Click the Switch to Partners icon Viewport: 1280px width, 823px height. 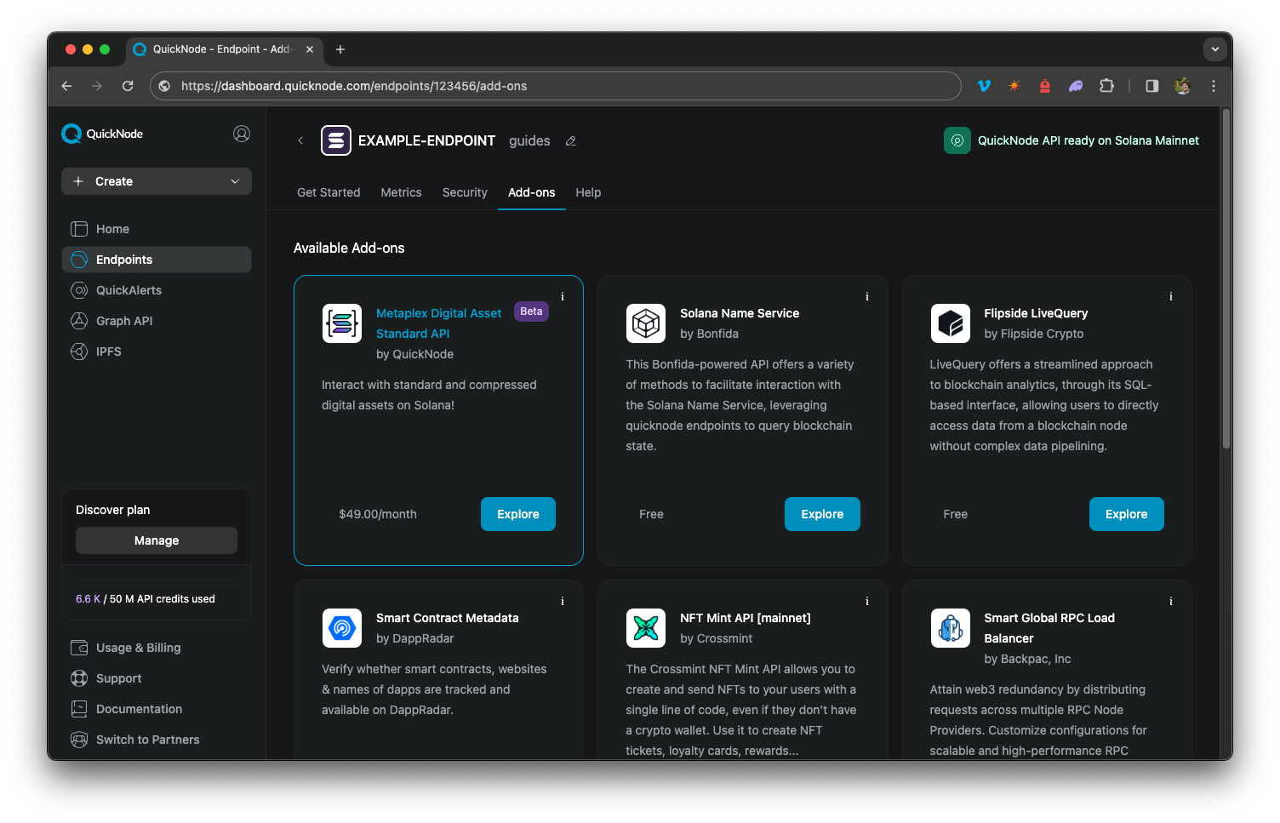click(79, 739)
